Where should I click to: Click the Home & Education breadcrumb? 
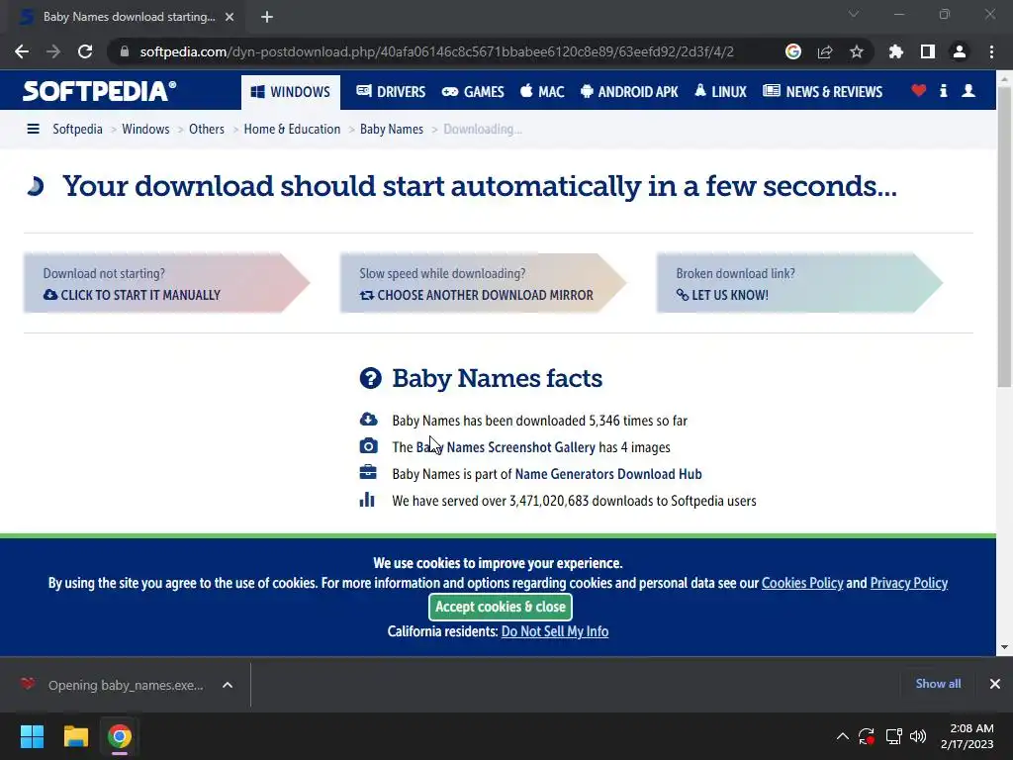(292, 130)
